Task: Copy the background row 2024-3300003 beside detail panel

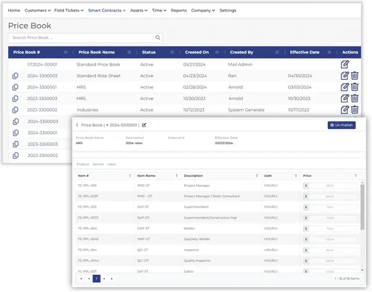Action: (x=16, y=122)
